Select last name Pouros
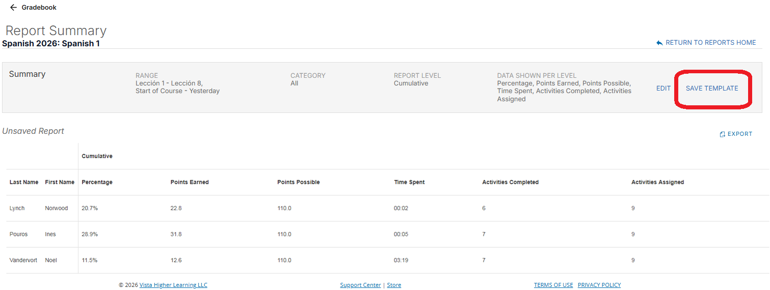The image size is (770, 290). click(x=18, y=235)
